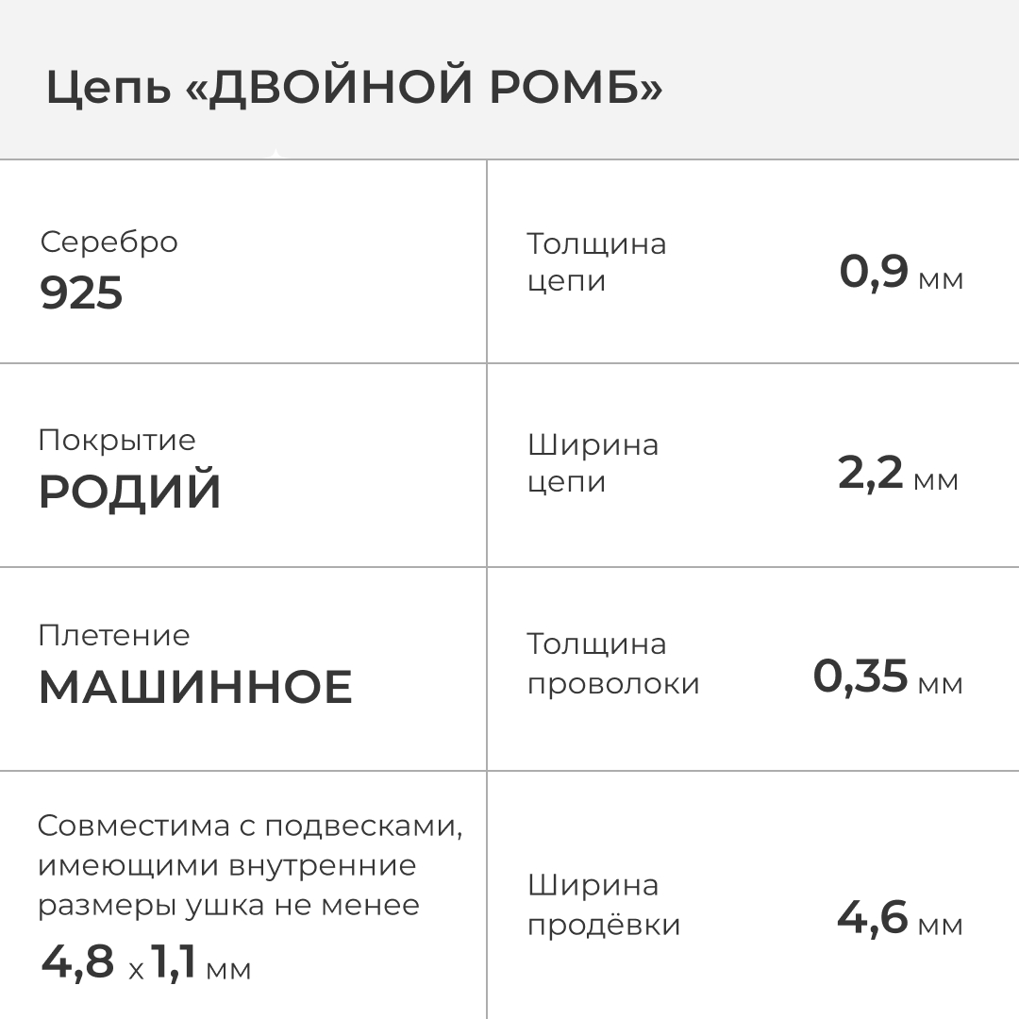Select the 2,2 мм width value
The height and width of the screenshot is (1019, 1019).
pos(897,474)
